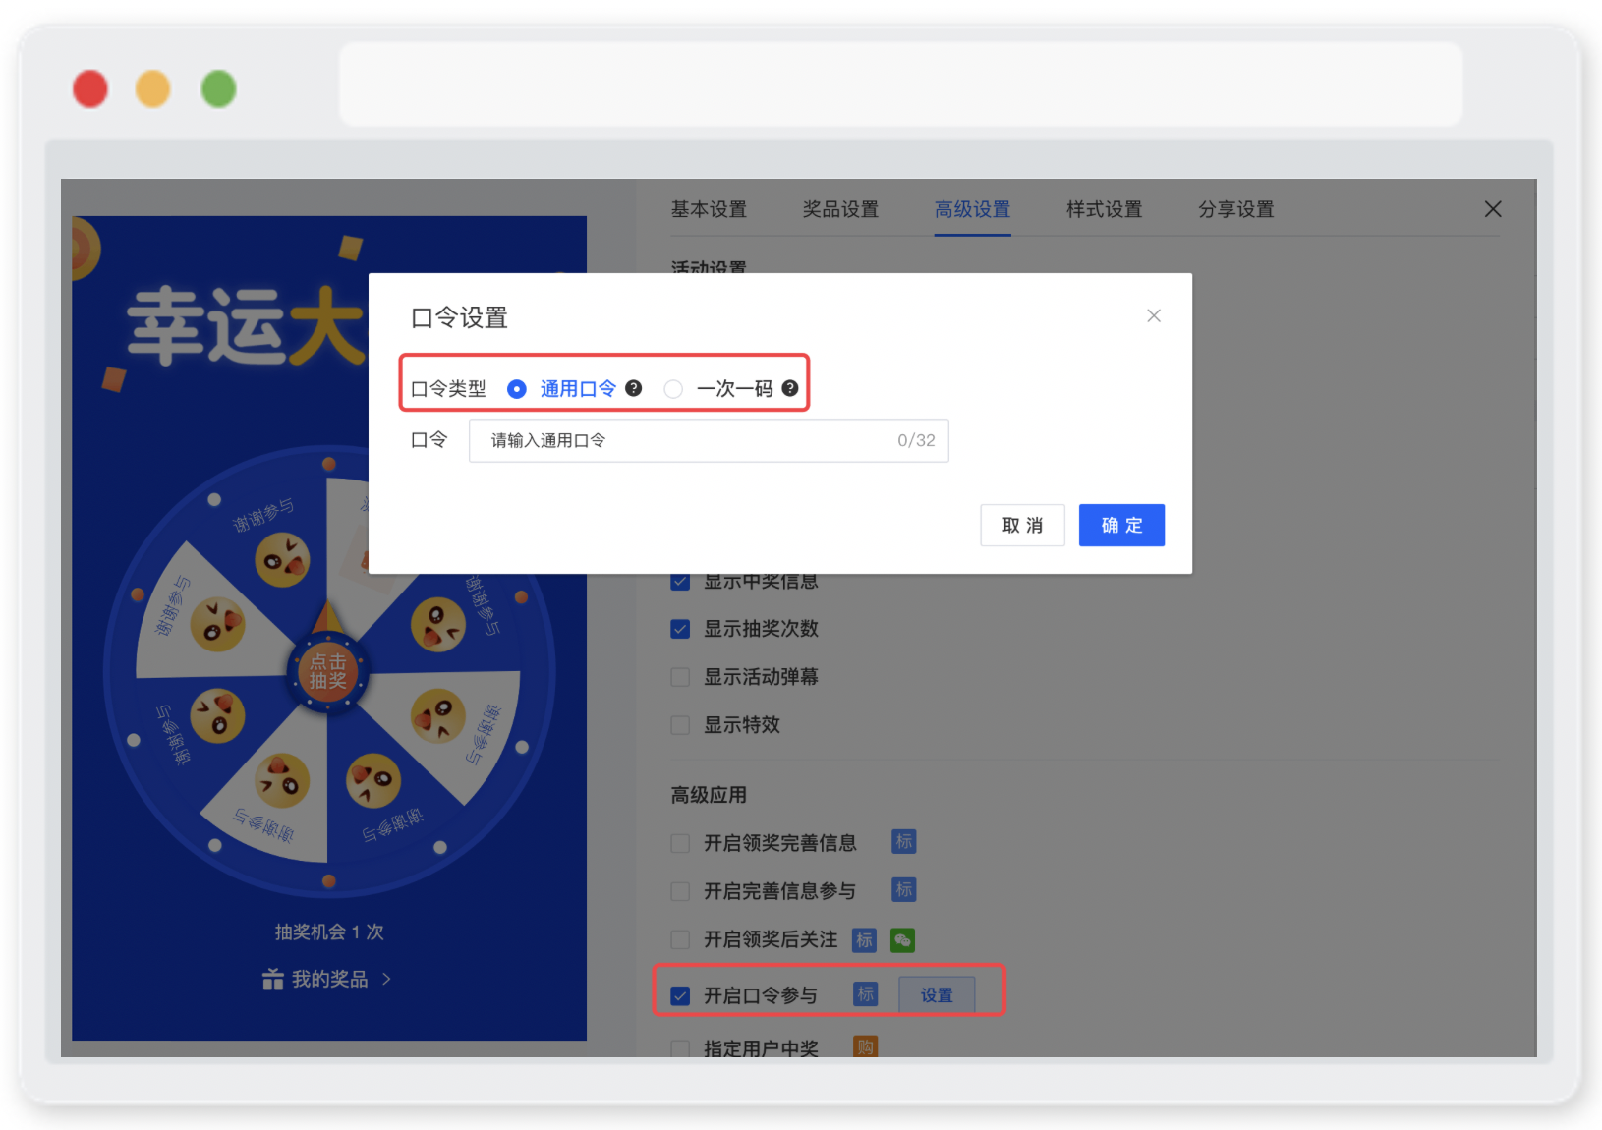Switch to the 基本设置 tab
The width and height of the screenshot is (1602, 1130).
(x=709, y=209)
